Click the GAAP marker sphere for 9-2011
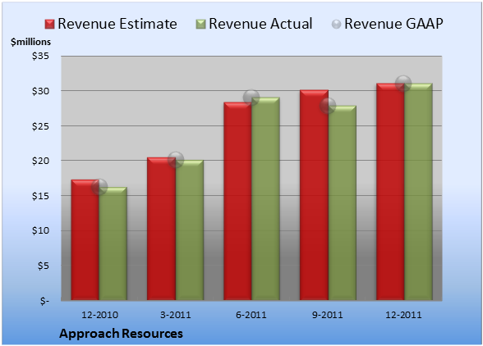This screenshot has height=346, width=483. point(328,106)
